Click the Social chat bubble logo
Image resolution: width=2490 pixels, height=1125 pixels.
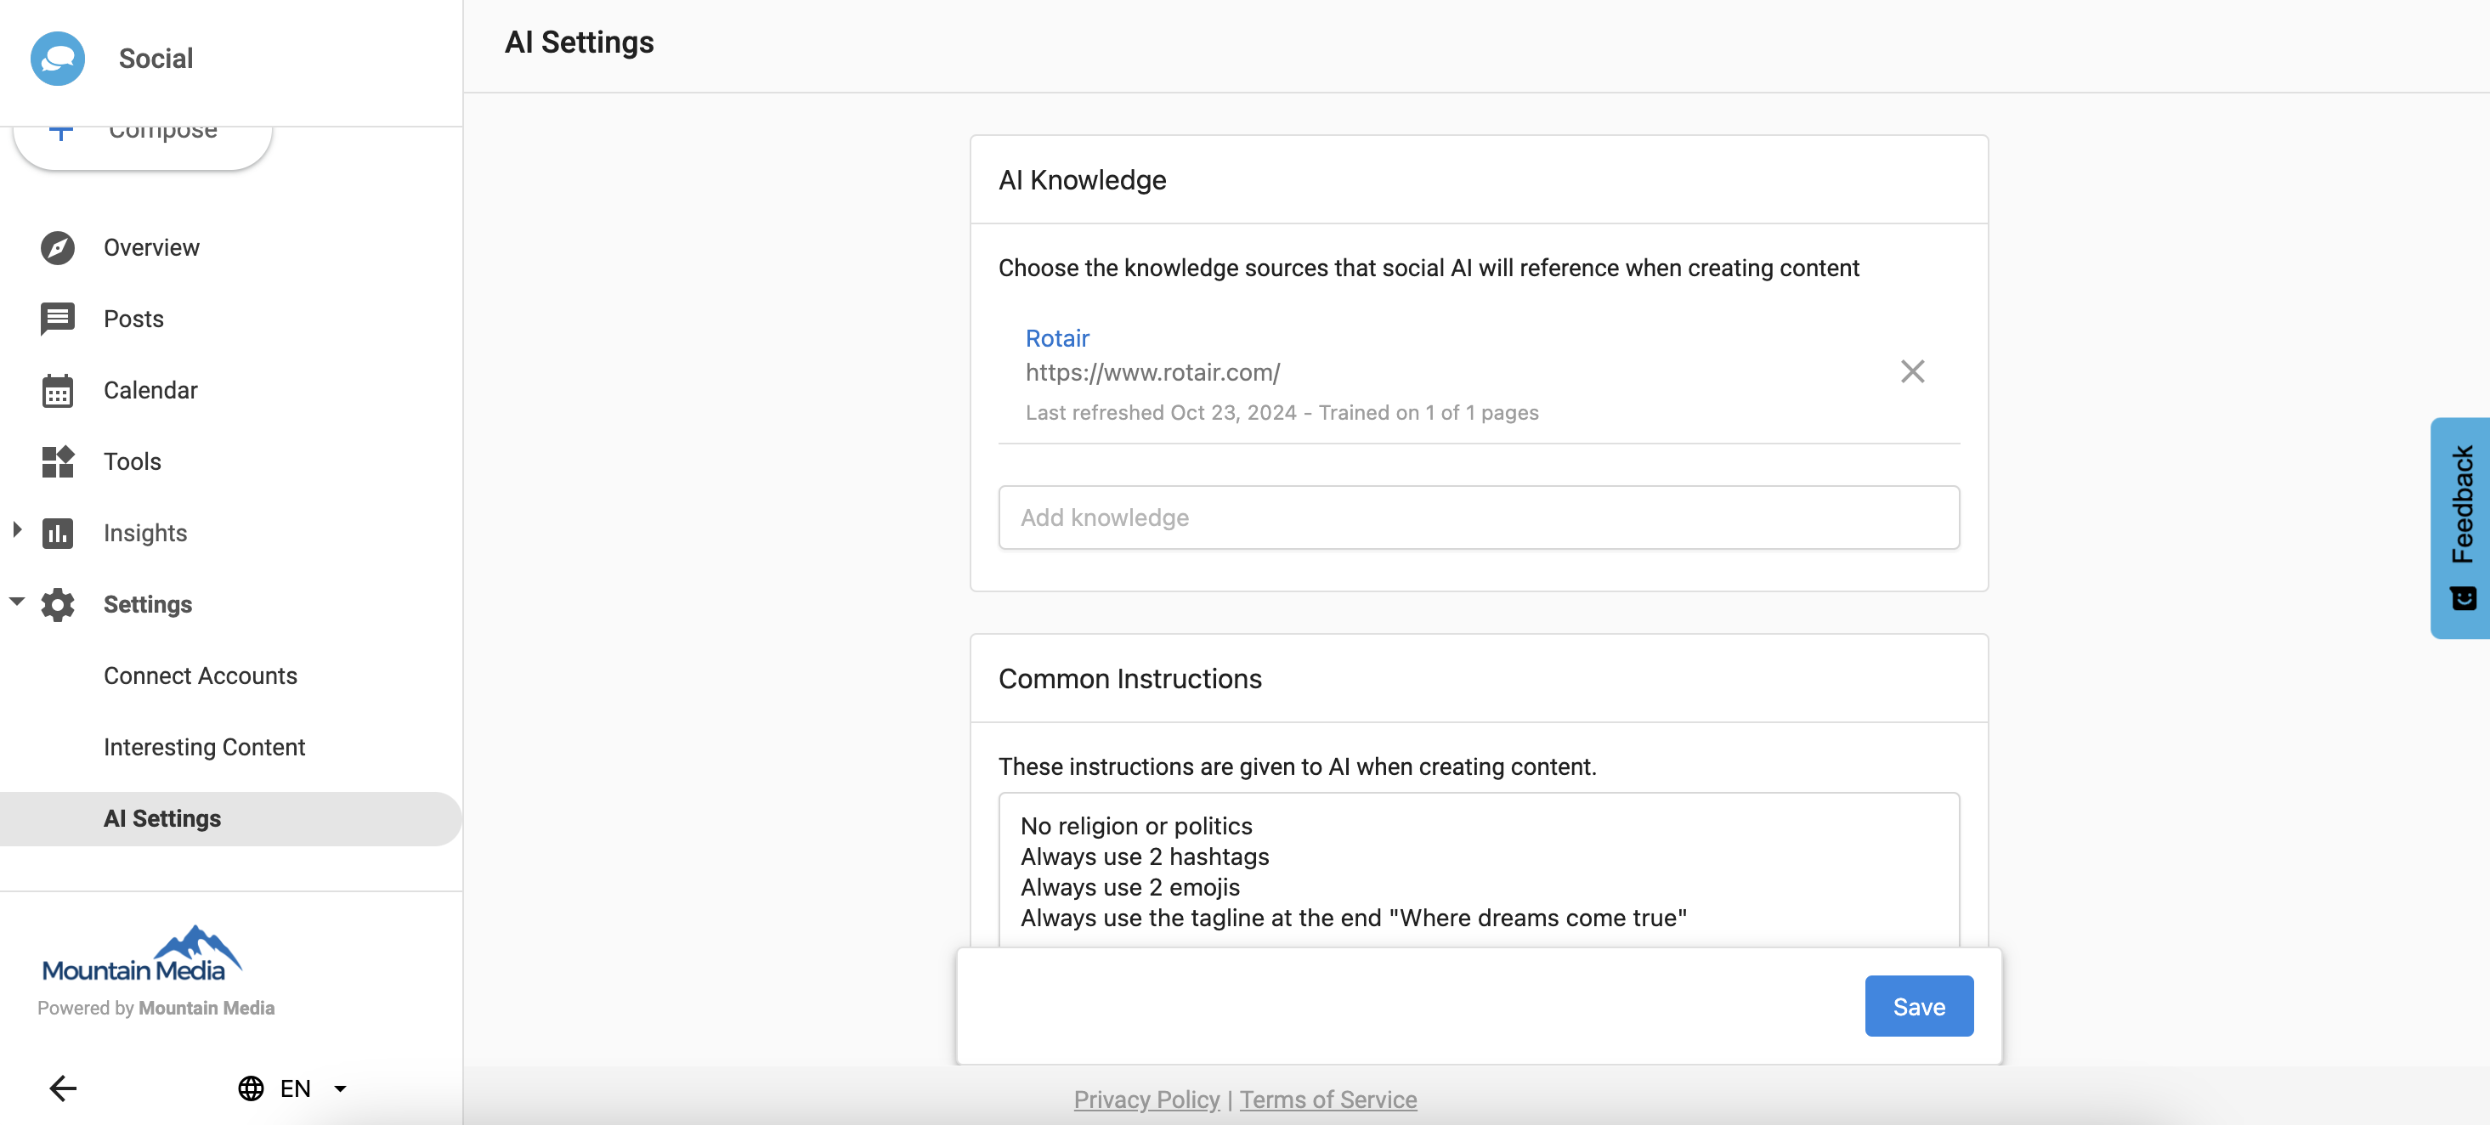tap(58, 59)
